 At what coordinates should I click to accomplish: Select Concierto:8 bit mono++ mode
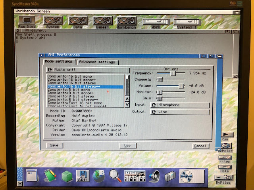[x=85, y=93]
